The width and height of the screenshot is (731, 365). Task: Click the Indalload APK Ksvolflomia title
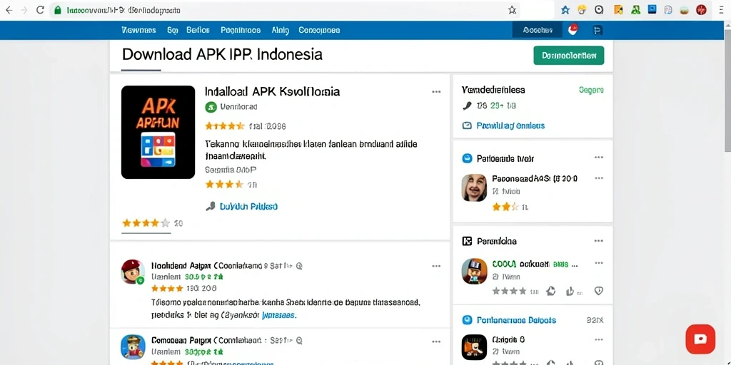pyautogui.click(x=272, y=91)
